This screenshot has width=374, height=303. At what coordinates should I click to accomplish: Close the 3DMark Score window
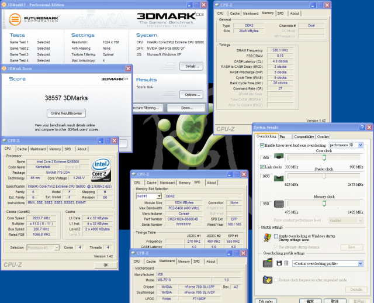pyautogui.click(x=128, y=69)
